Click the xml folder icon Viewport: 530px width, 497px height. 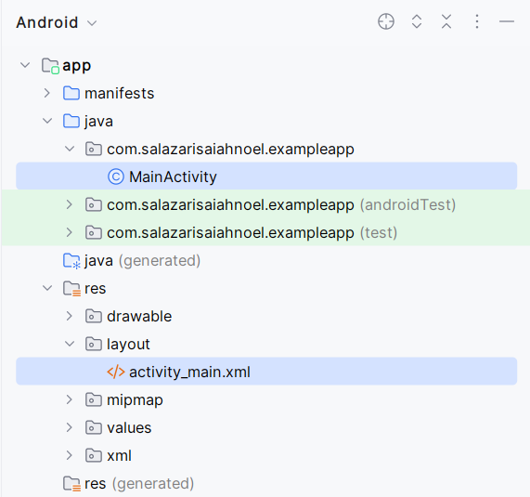94,455
